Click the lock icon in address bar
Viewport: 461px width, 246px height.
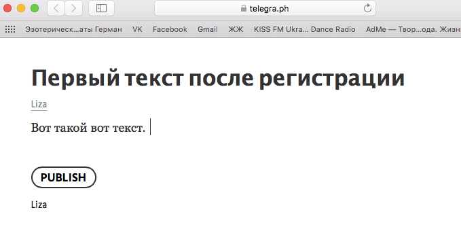tap(244, 8)
